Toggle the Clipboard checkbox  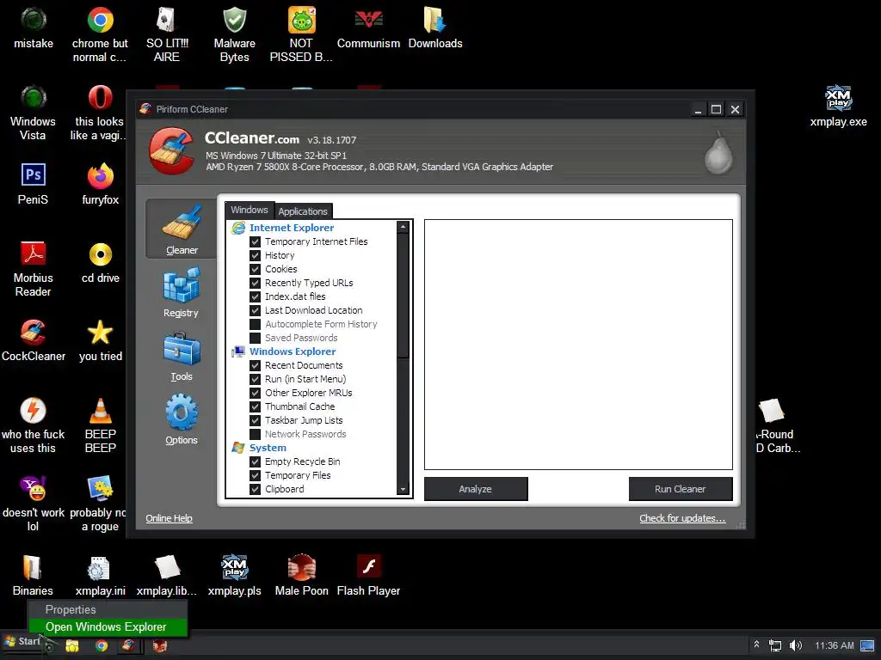pyautogui.click(x=255, y=489)
